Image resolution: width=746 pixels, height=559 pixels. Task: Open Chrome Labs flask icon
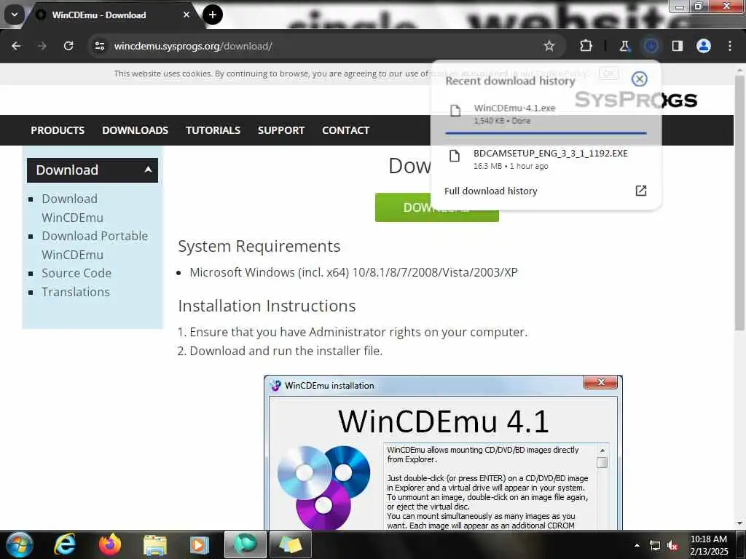tap(624, 46)
